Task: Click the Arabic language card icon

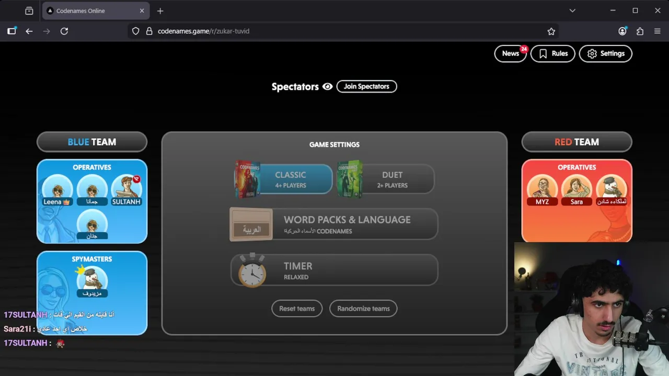Action: tap(251, 225)
